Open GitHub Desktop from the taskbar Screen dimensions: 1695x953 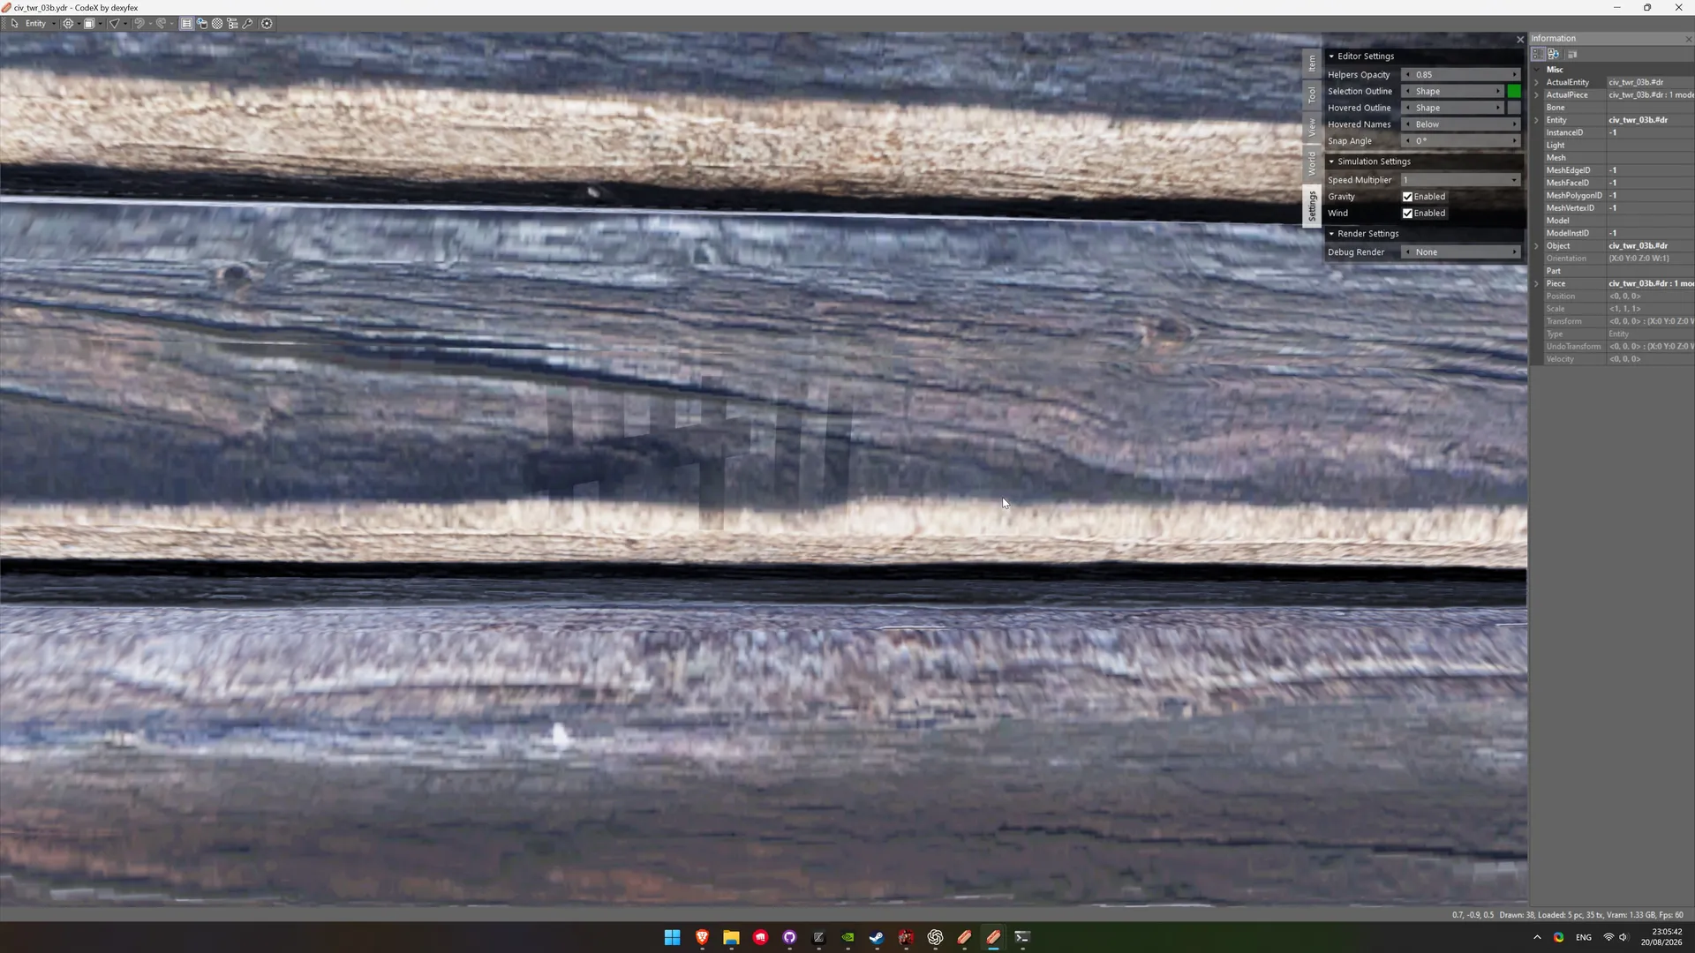789,937
